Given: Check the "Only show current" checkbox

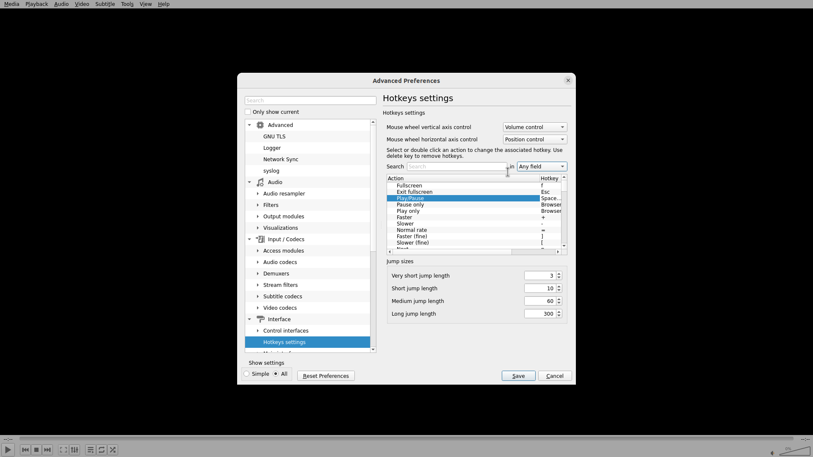Looking at the screenshot, I should click(248, 112).
